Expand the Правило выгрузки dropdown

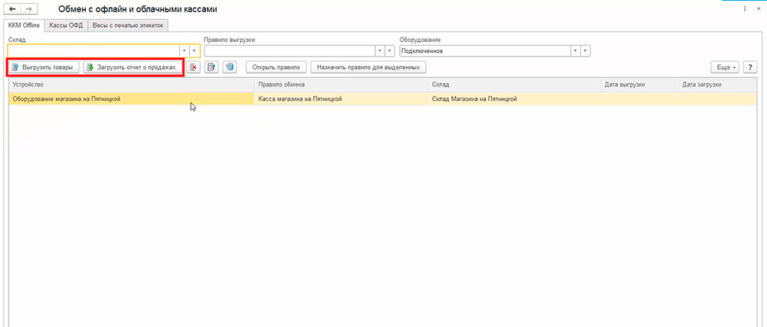click(x=379, y=51)
